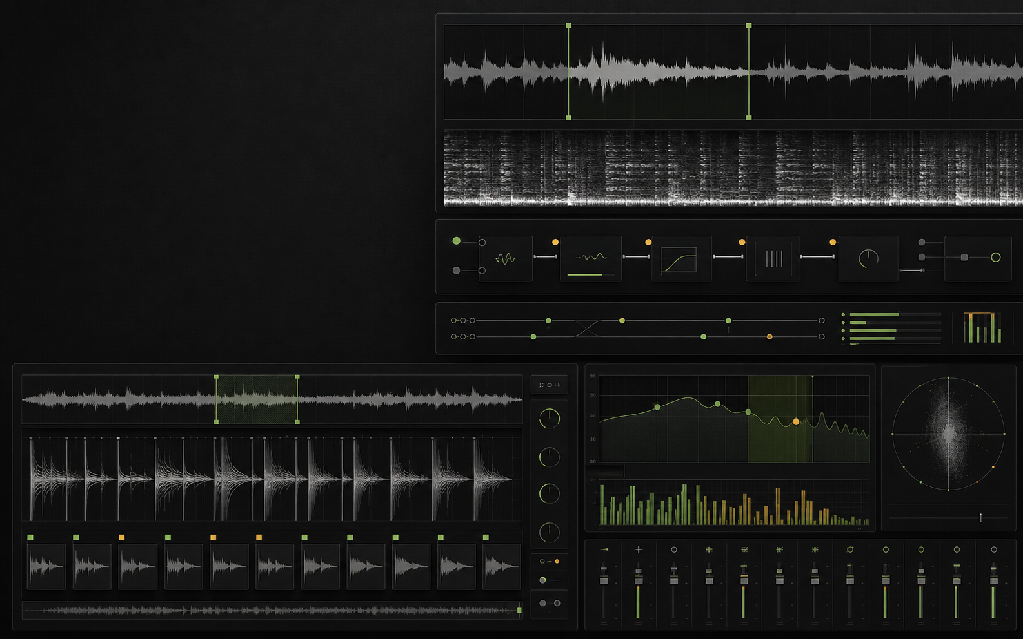Click the green and orange spectrum histogram
Image resolution: width=1023 pixels, height=639 pixels.
pos(734,504)
